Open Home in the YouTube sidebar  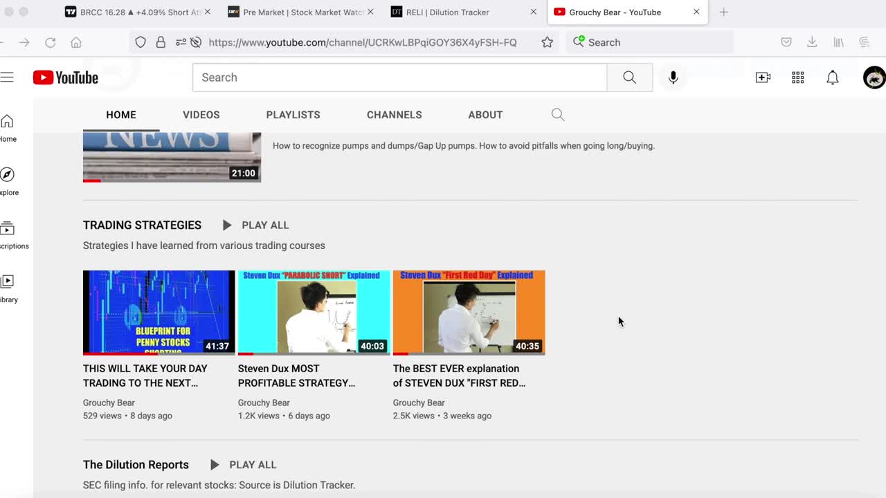point(8,129)
